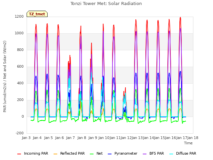Select the Net legend entry
The width and height of the screenshot is (213, 160).
96,153
